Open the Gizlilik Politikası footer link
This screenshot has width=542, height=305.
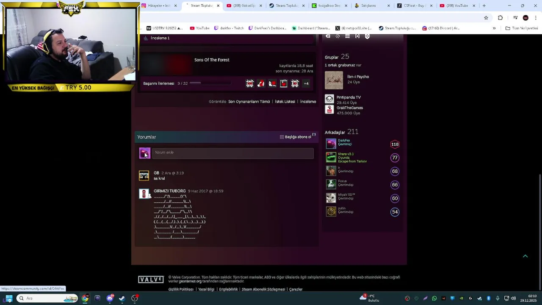pos(181,289)
